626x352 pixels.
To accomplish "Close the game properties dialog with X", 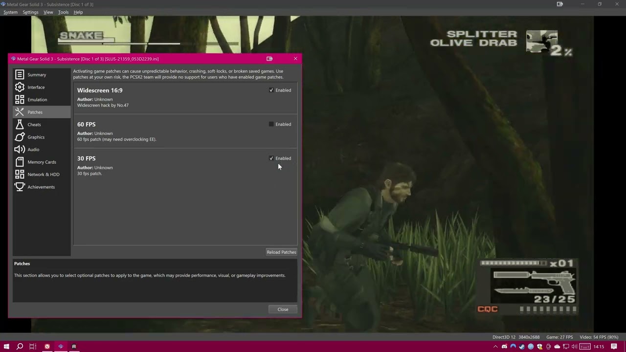I will 295,59.
